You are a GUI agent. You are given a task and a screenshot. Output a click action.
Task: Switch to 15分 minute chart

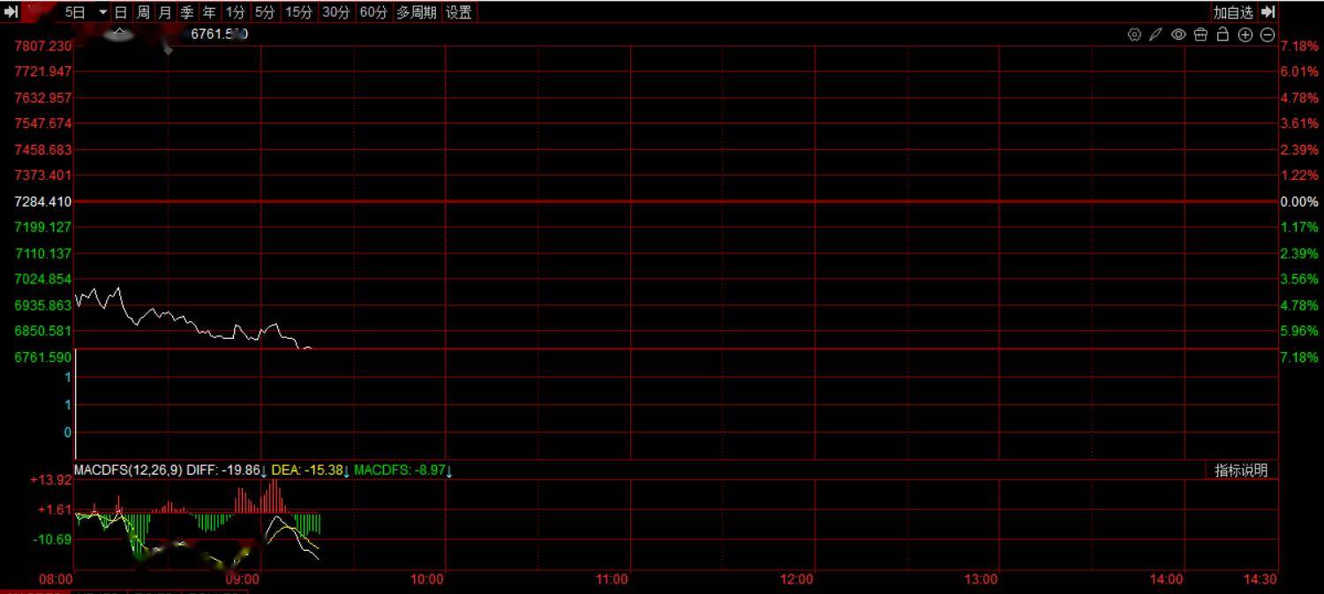pyautogui.click(x=298, y=12)
